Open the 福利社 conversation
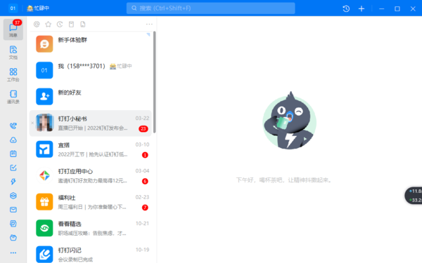The image size is (422, 263). pyautogui.click(x=91, y=202)
